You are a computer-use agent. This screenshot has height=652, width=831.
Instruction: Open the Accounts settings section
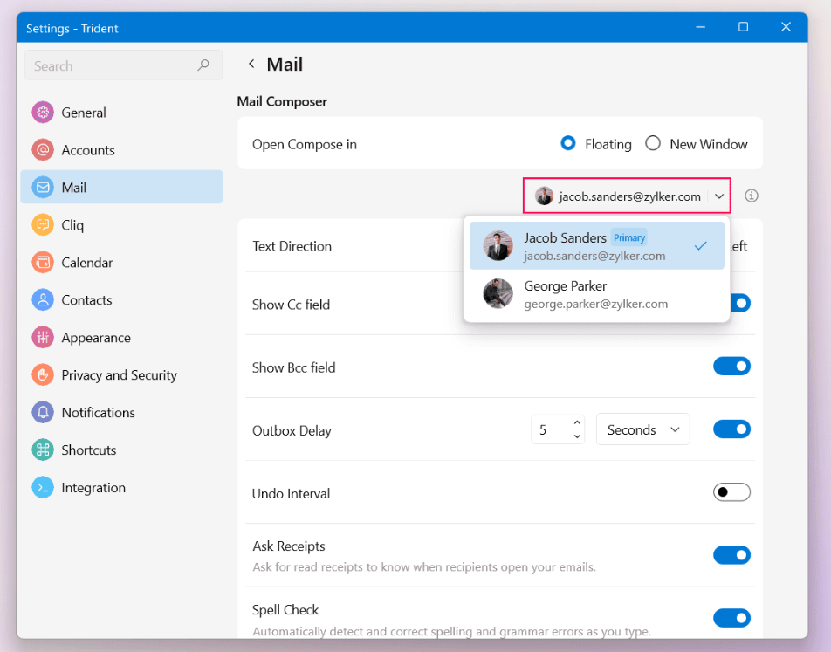coord(121,150)
